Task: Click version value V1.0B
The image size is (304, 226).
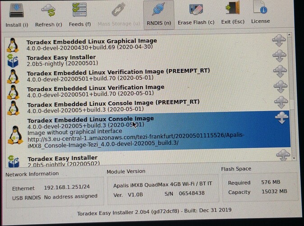Action: (x=135, y=194)
